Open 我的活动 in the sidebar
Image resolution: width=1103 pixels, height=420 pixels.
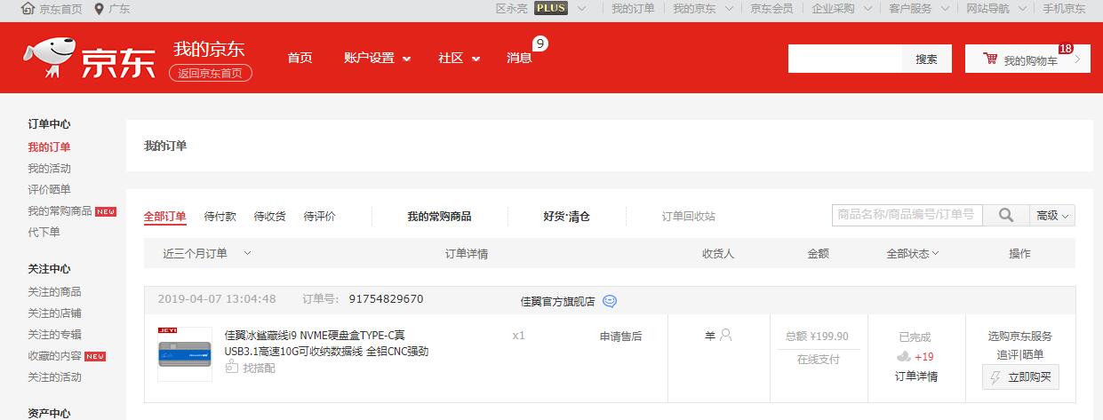pyautogui.click(x=49, y=168)
